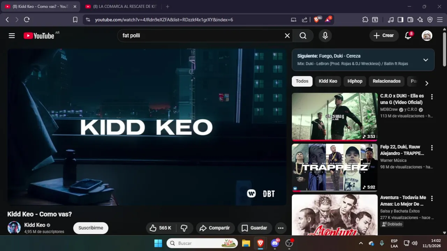Save video with Guardar button
This screenshot has height=251, width=447.
pyautogui.click(x=255, y=228)
